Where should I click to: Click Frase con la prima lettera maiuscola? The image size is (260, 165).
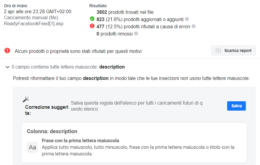(x=80, y=141)
